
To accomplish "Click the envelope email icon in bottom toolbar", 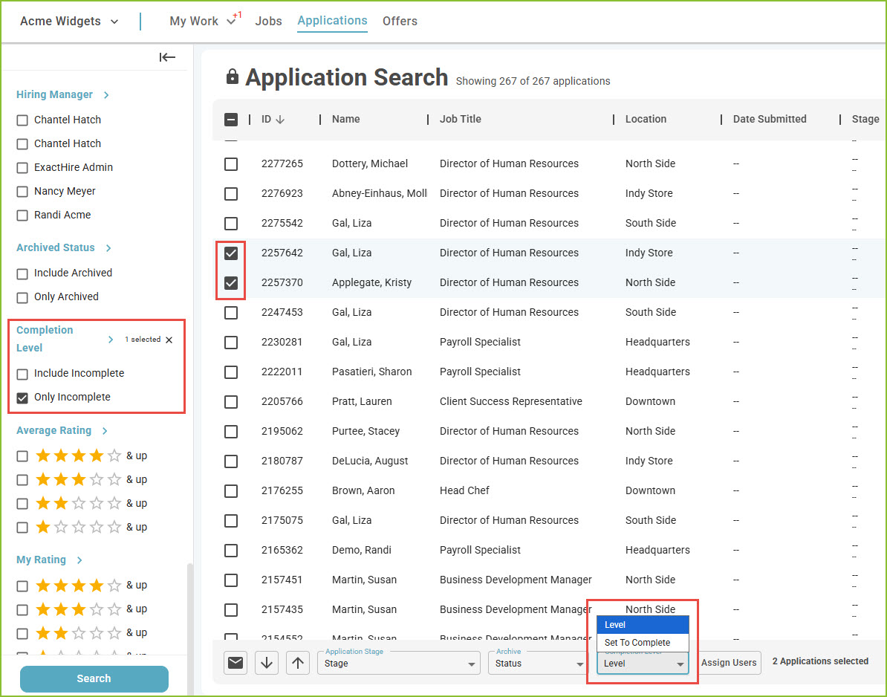I will click(235, 663).
